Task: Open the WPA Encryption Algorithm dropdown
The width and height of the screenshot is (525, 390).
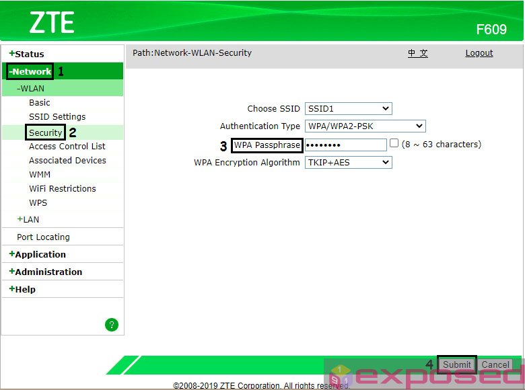Action: (x=348, y=163)
